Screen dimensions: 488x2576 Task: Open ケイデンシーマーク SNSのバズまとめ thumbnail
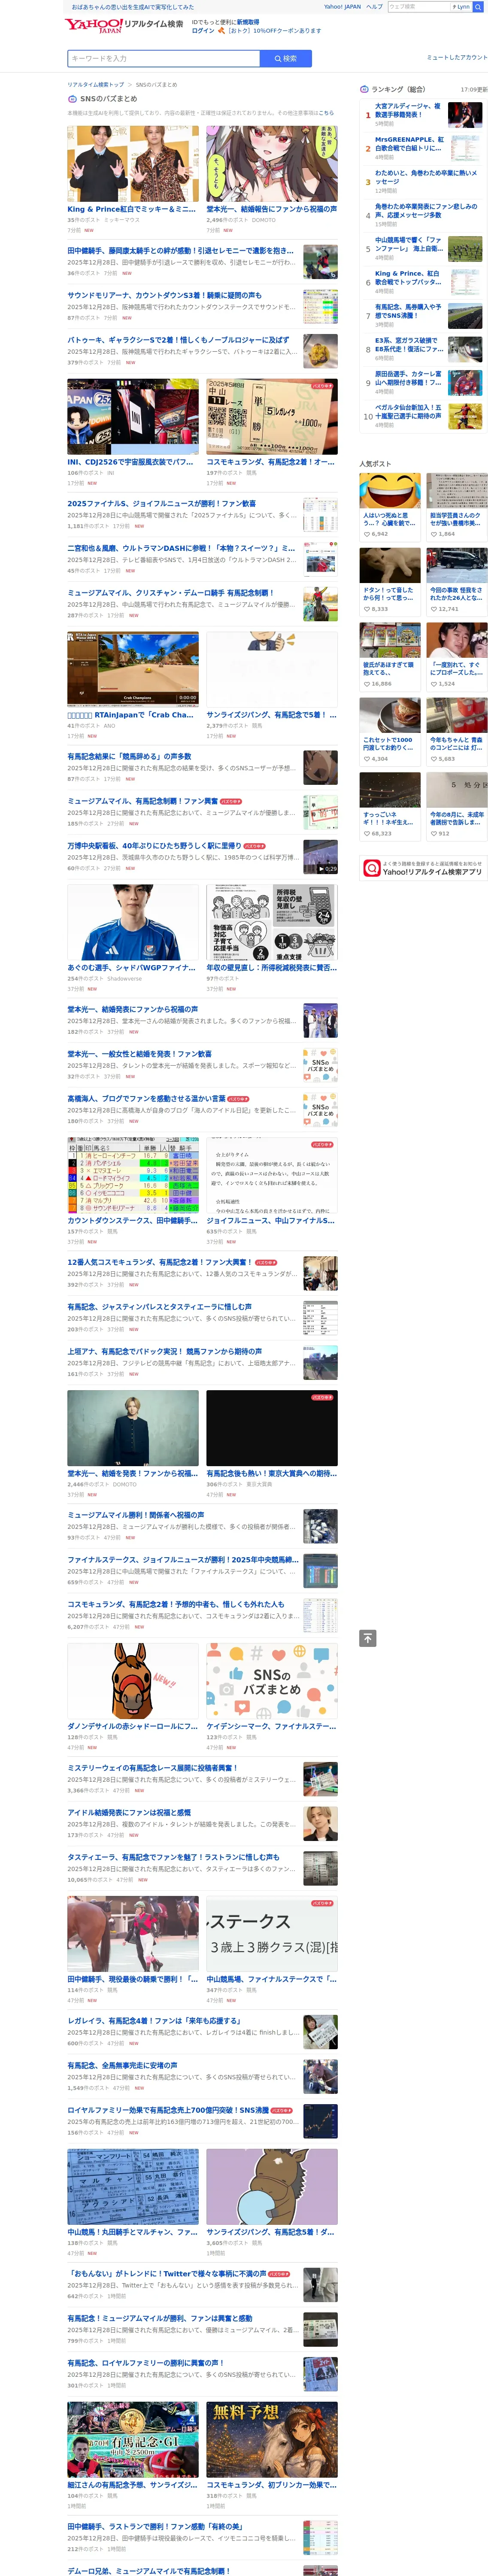[x=272, y=1681]
